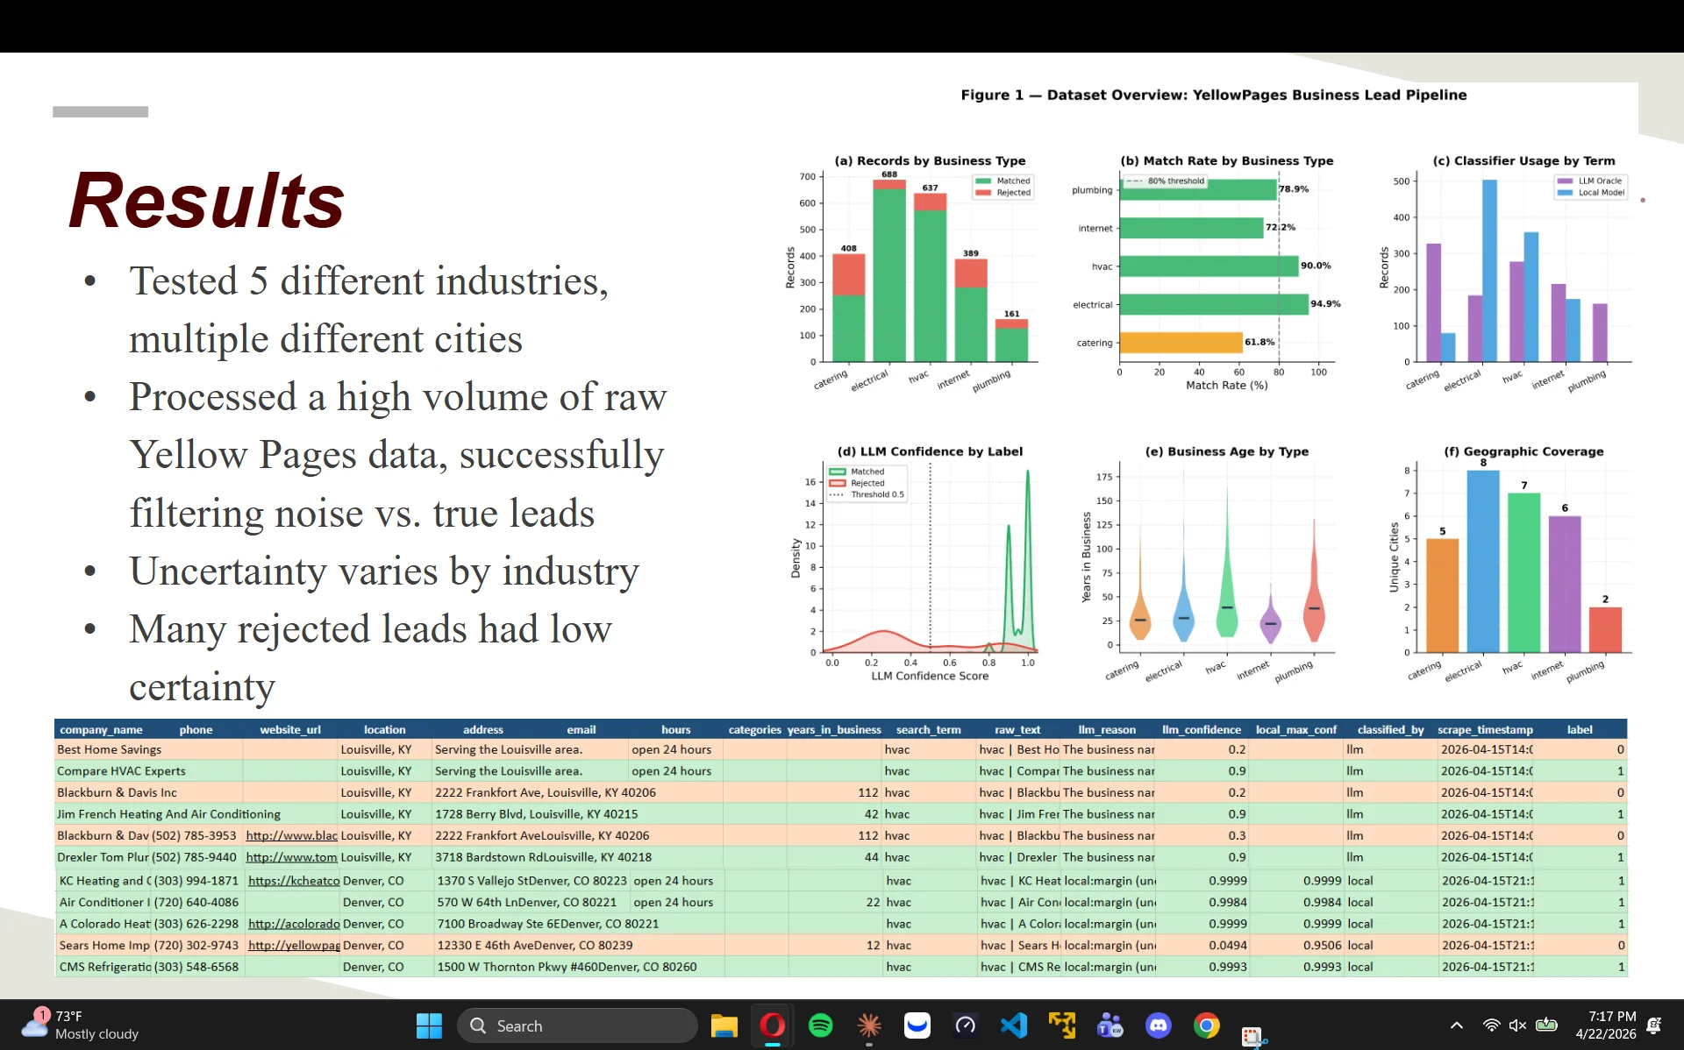The image size is (1684, 1050).
Task: Open the http://yellowpag link for Sears Home
Action: point(294,945)
